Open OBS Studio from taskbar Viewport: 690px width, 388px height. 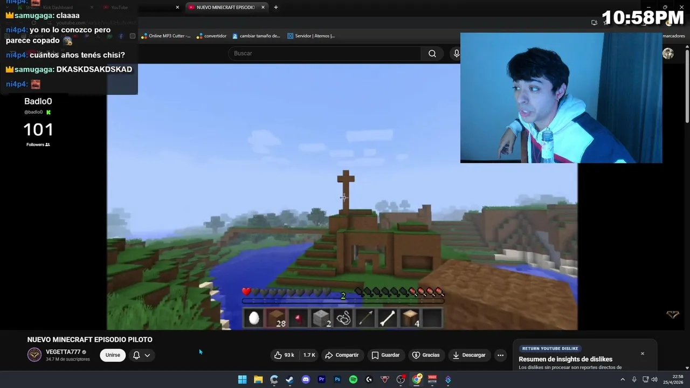point(401,379)
